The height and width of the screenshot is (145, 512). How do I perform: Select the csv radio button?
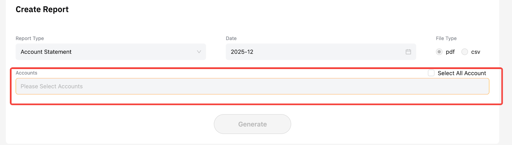click(465, 52)
